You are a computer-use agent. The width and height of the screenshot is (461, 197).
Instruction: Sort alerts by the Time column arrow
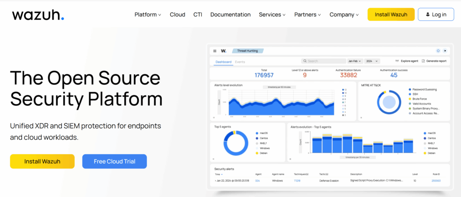(x=221, y=174)
